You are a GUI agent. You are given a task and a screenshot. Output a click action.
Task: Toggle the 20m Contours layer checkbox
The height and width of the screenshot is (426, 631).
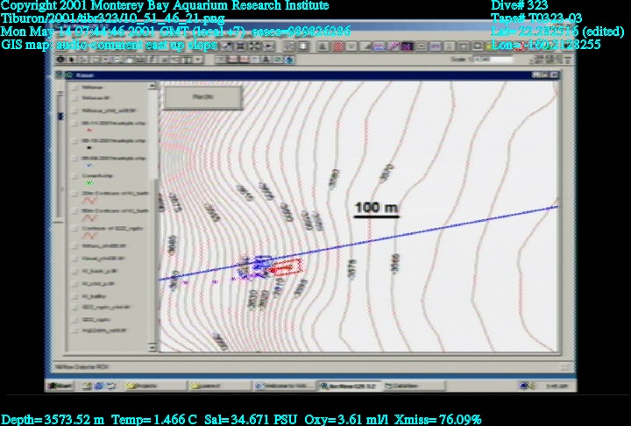(74, 192)
